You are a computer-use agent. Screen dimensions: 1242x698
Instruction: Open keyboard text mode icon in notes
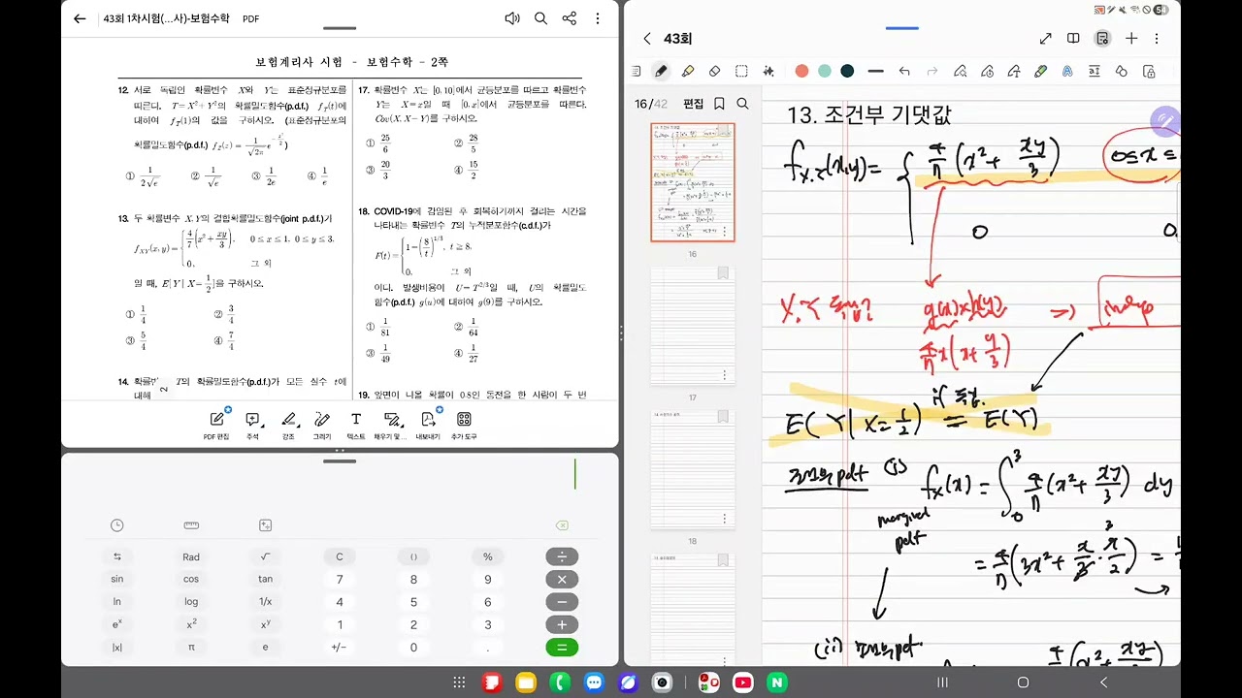pos(637,71)
